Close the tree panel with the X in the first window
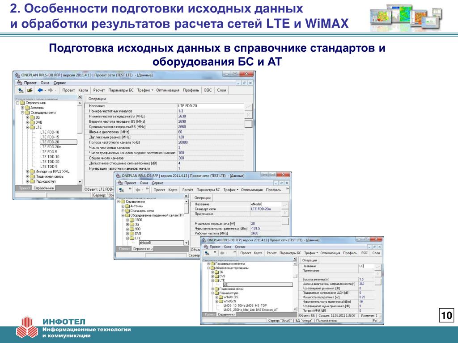 80,97
